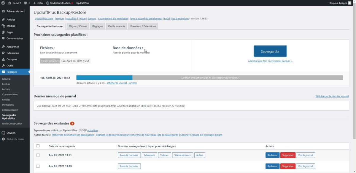Screen dimensions: 356x173
Task: Click actualiser next to disk space used
Action: pos(93,130)
